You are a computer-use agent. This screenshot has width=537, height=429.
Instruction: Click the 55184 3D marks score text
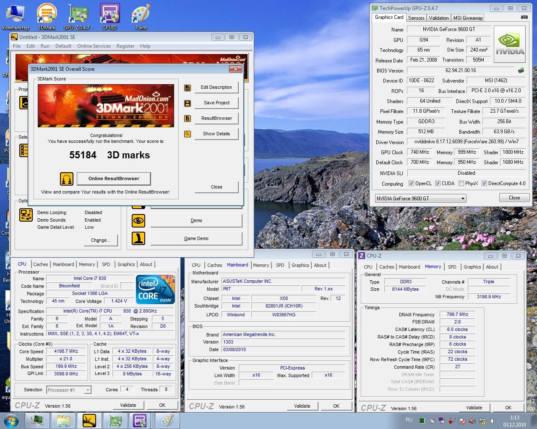pyautogui.click(x=109, y=155)
